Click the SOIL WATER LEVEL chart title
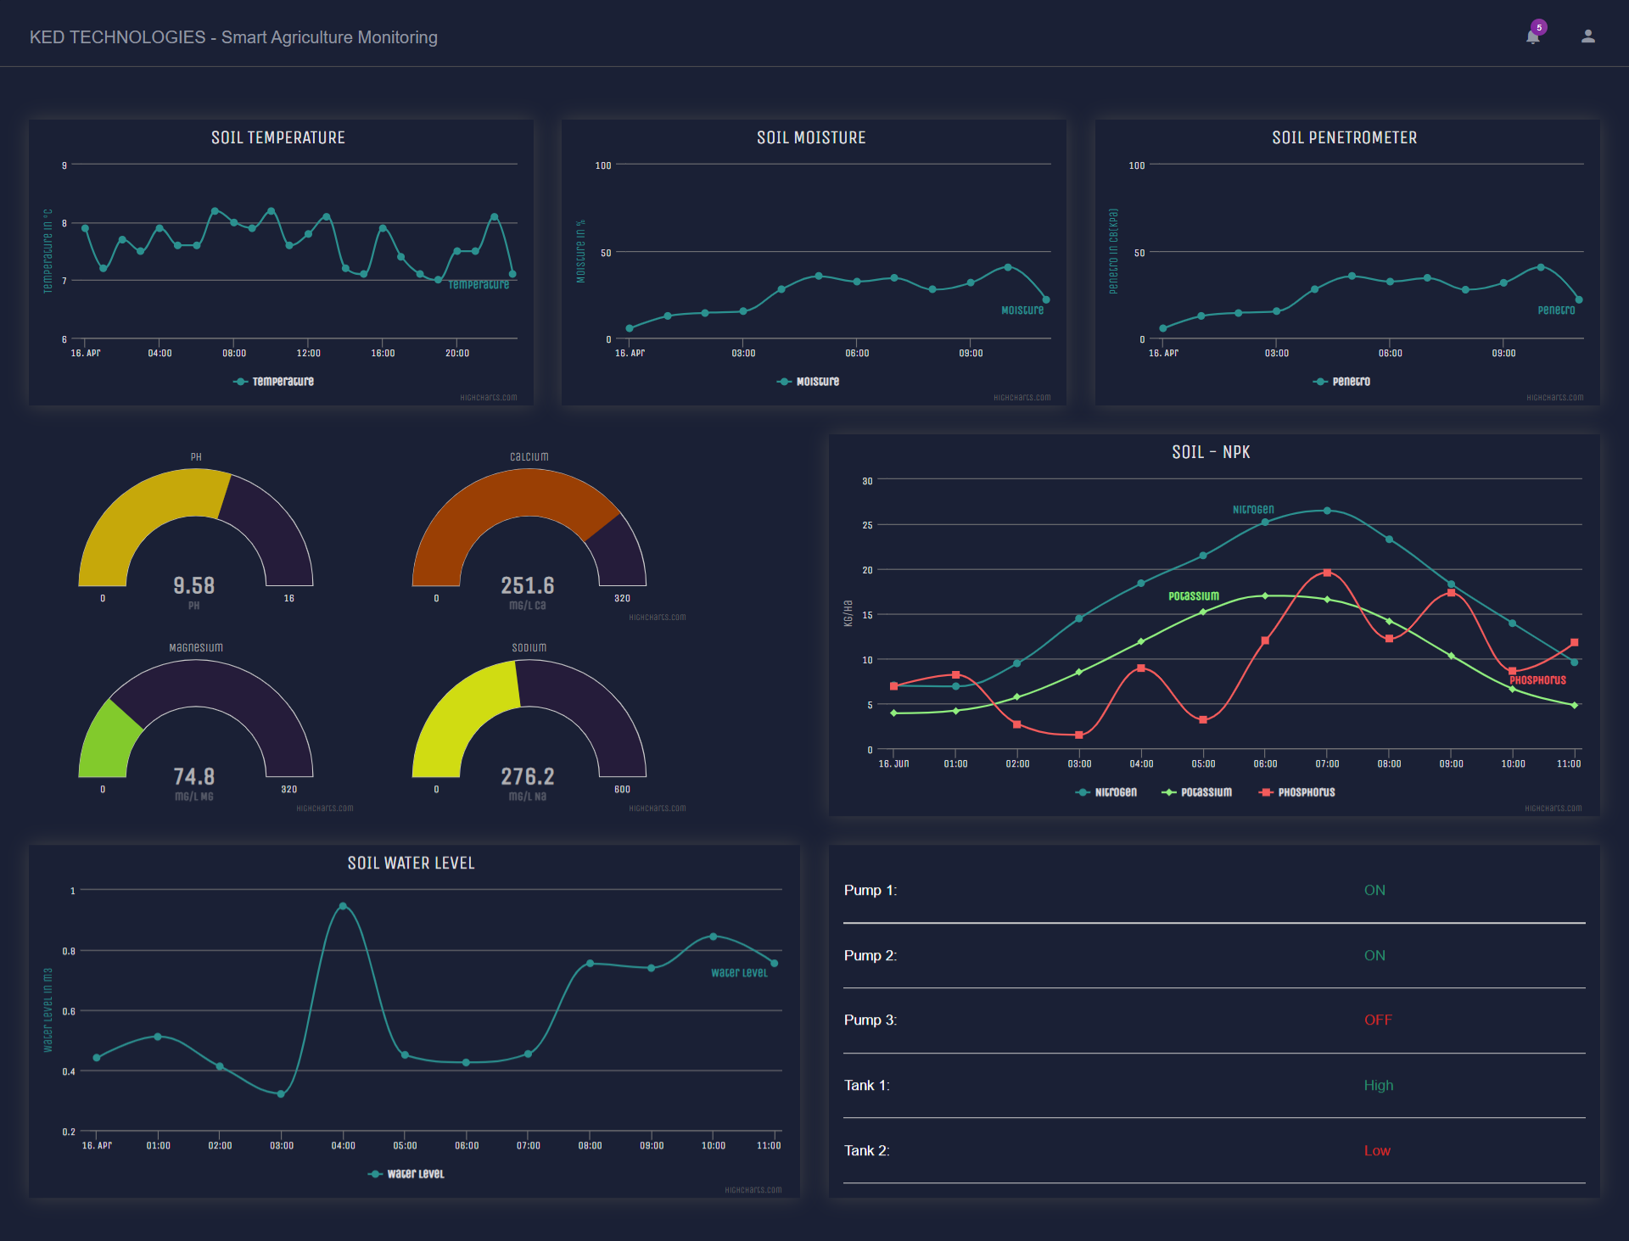 pyautogui.click(x=411, y=863)
